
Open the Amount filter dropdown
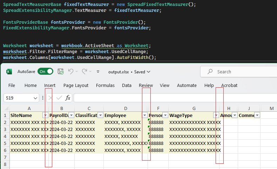click(235, 115)
